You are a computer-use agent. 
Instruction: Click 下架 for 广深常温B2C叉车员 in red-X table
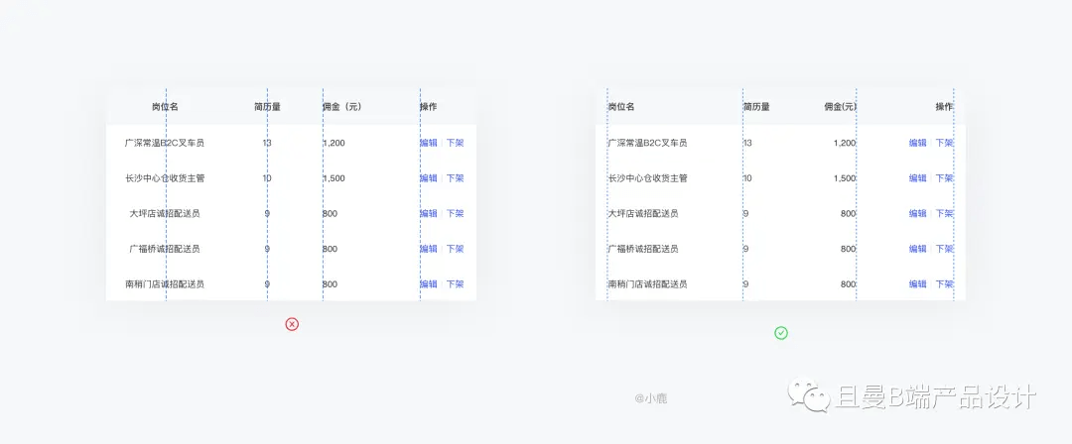456,143
